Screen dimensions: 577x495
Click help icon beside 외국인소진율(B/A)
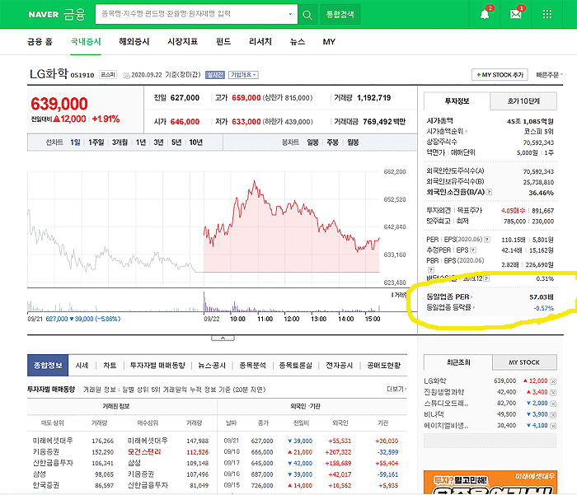(x=489, y=192)
